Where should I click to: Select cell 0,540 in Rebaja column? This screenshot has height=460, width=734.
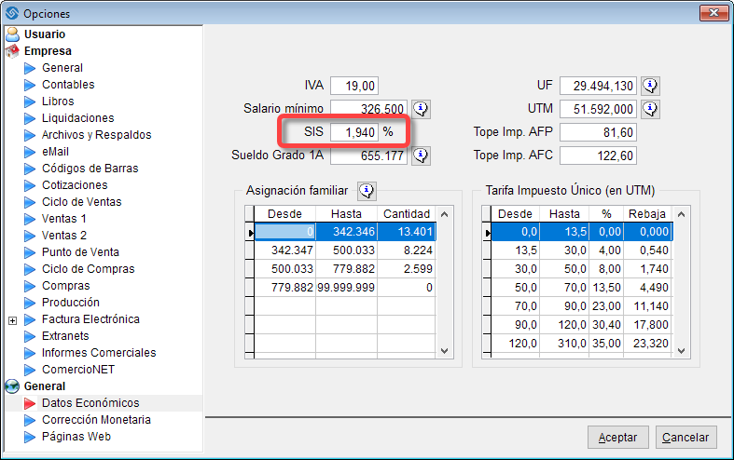coord(647,250)
